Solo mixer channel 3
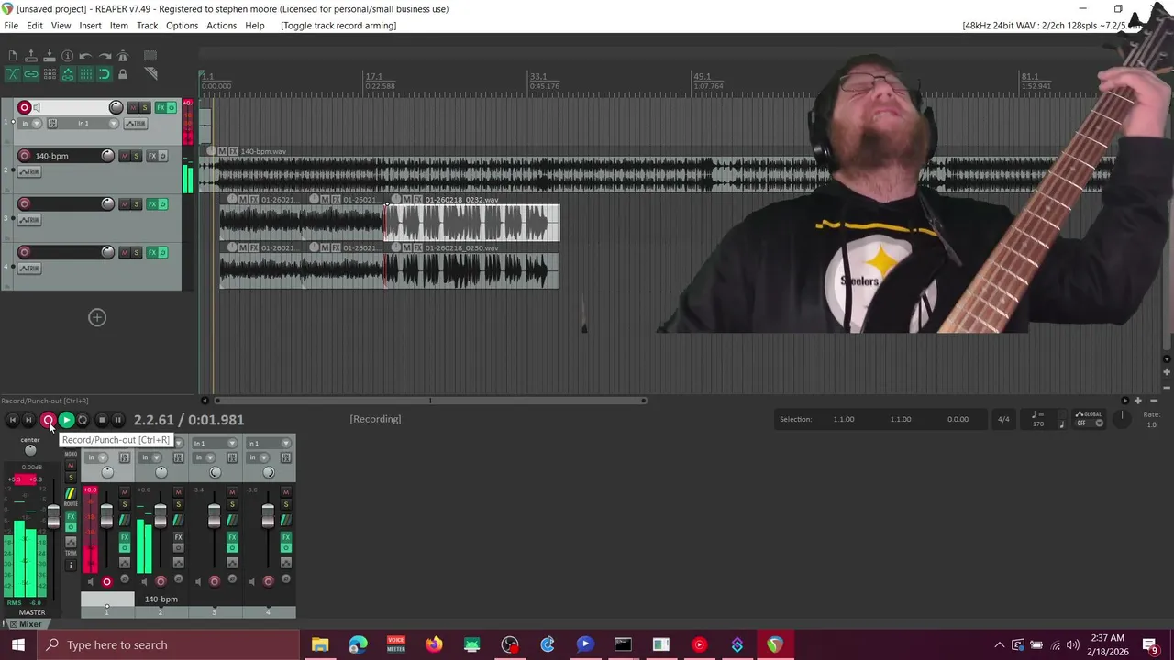Viewport: 1174px width, 660px height. [x=232, y=505]
